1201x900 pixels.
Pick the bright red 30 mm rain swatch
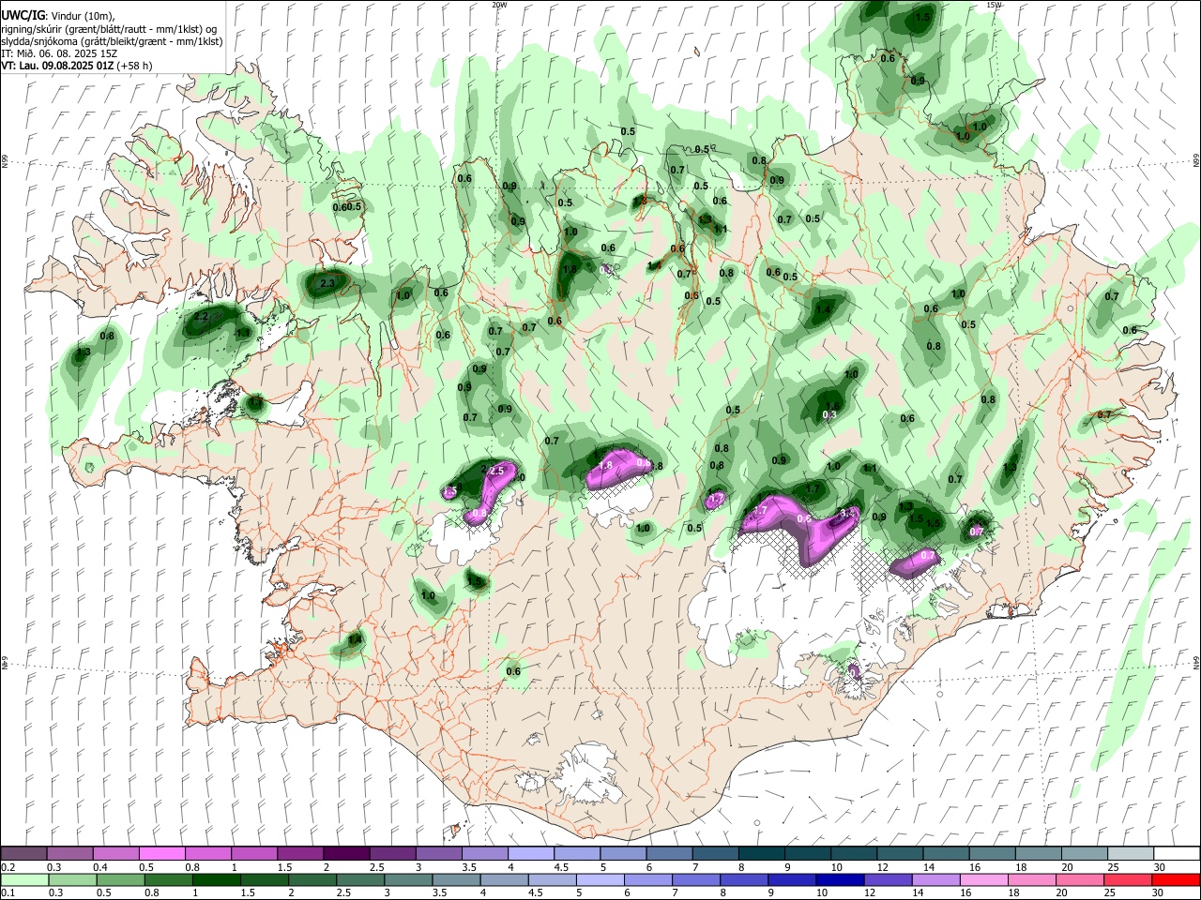click(x=1175, y=879)
